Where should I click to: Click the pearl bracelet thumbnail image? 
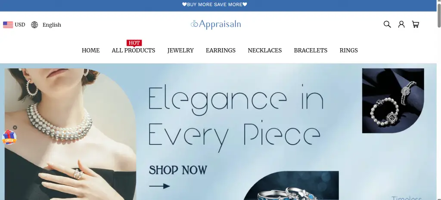pos(393,101)
